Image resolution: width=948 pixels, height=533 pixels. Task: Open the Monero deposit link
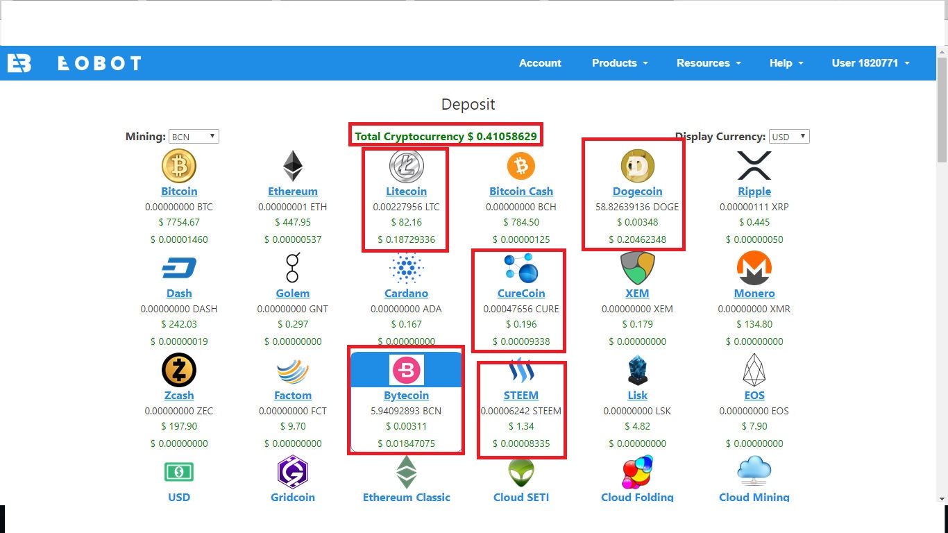pos(754,294)
